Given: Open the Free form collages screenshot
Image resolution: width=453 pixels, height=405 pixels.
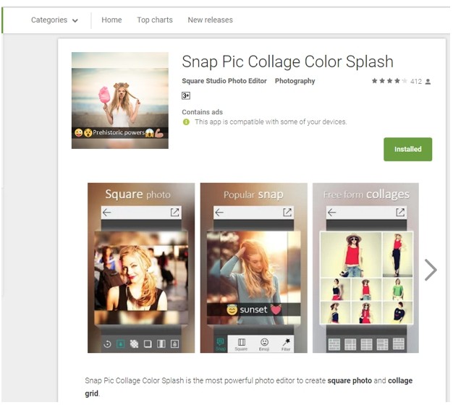Looking at the screenshot, I should tap(365, 268).
